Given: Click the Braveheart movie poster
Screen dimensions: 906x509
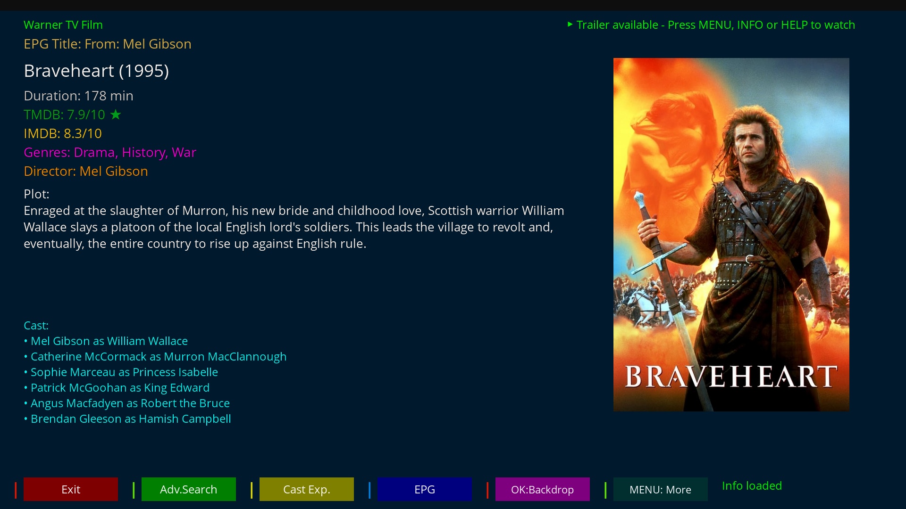Looking at the screenshot, I should coord(731,235).
